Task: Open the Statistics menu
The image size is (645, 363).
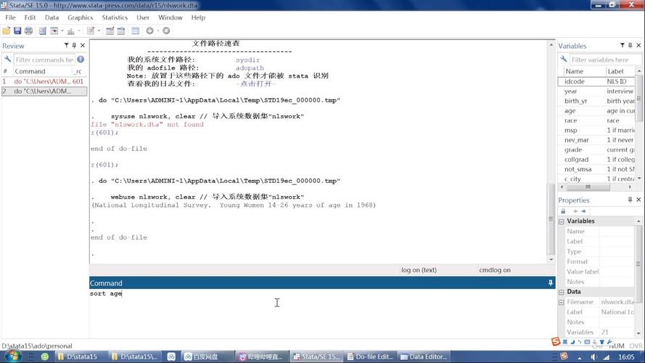Action: [x=115, y=17]
